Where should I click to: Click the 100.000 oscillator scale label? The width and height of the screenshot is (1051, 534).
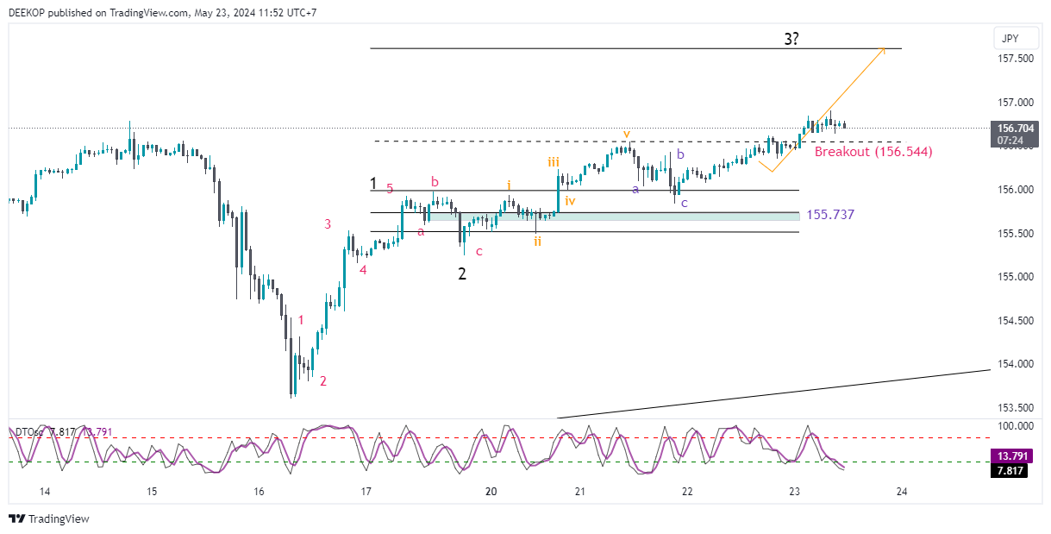click(x=1017, y=426)
